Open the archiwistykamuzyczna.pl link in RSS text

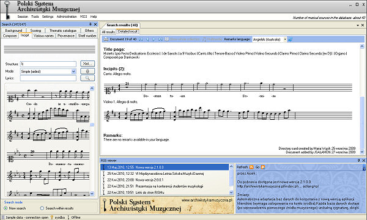[x=278, y=186]
